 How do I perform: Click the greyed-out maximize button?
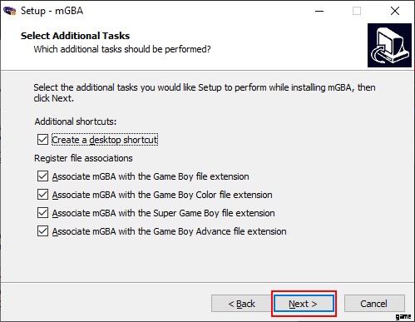click(357, 11)
